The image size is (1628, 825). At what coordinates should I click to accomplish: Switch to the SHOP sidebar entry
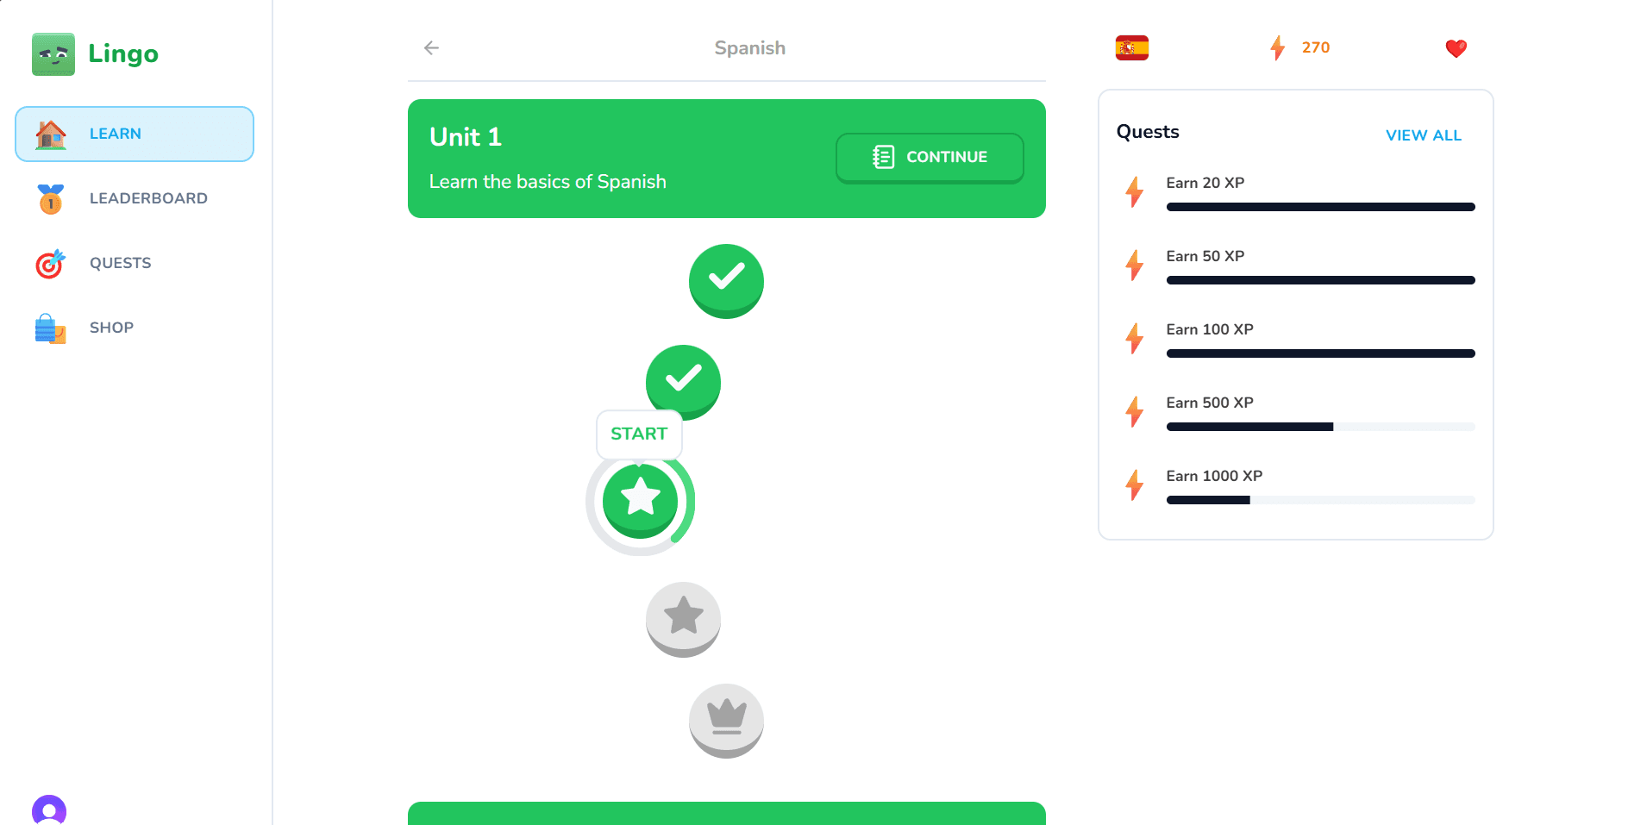pos(111,328)
